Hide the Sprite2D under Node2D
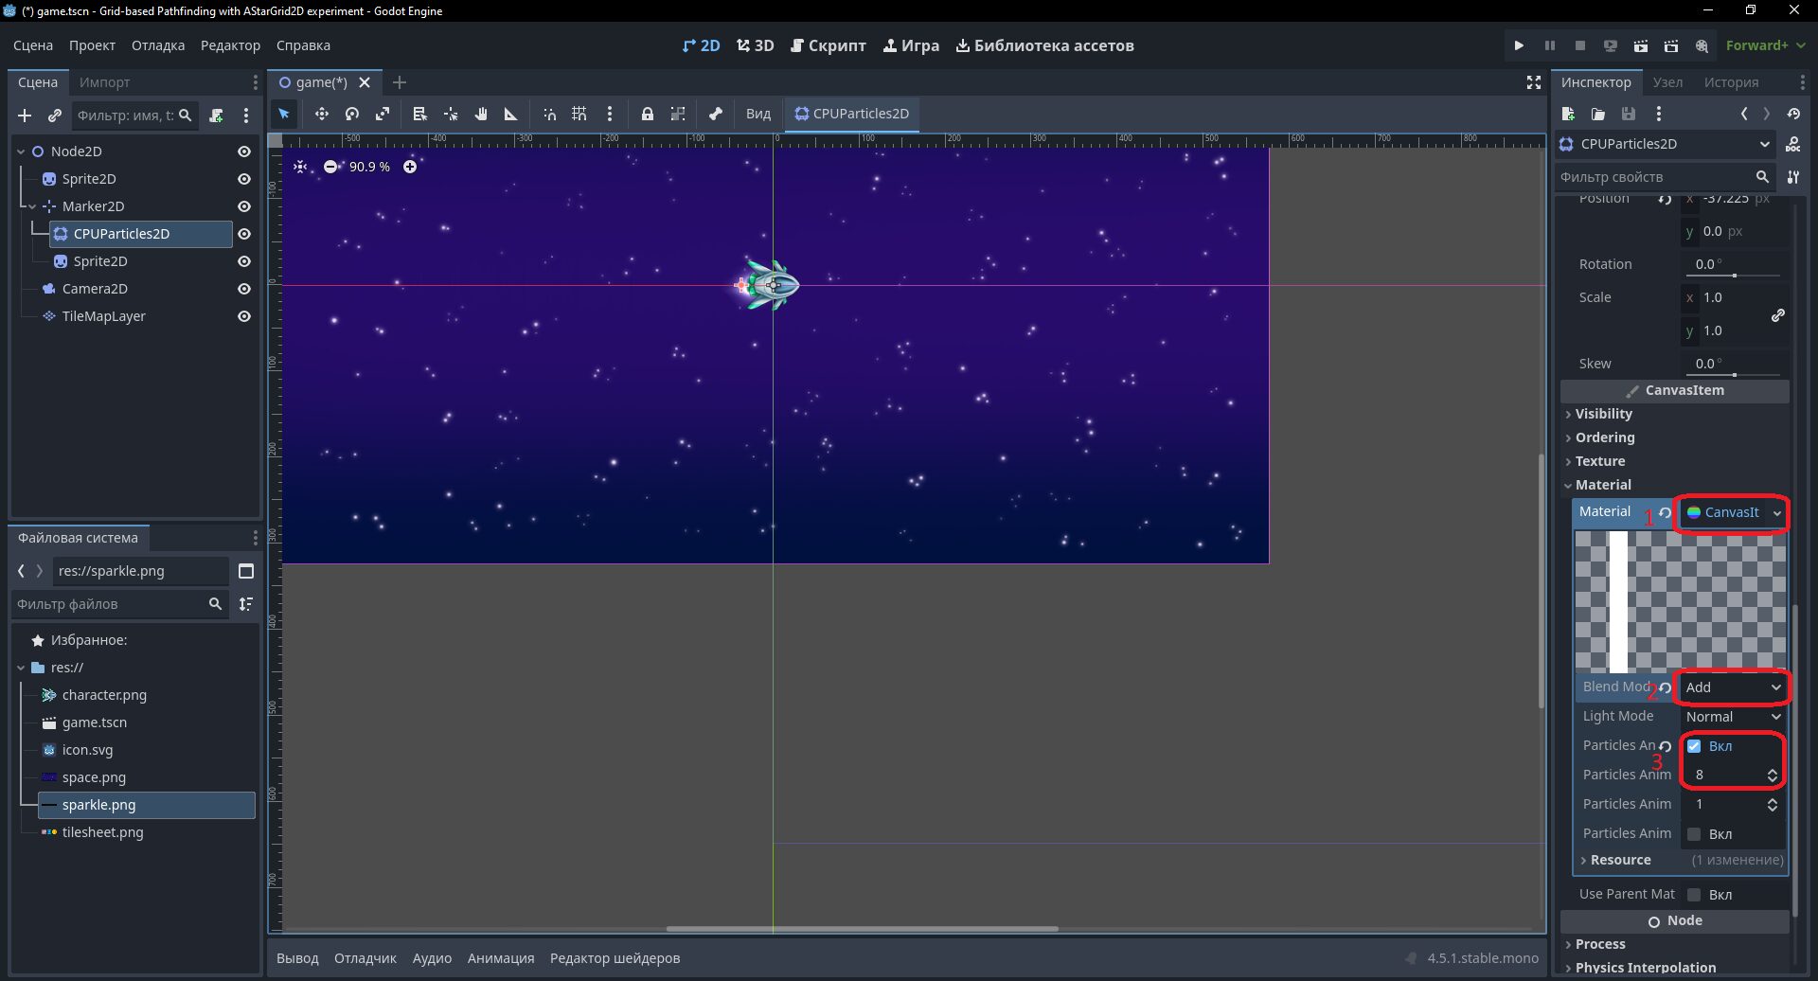This screenshot has width=1818, height=981. pos(244,179)
